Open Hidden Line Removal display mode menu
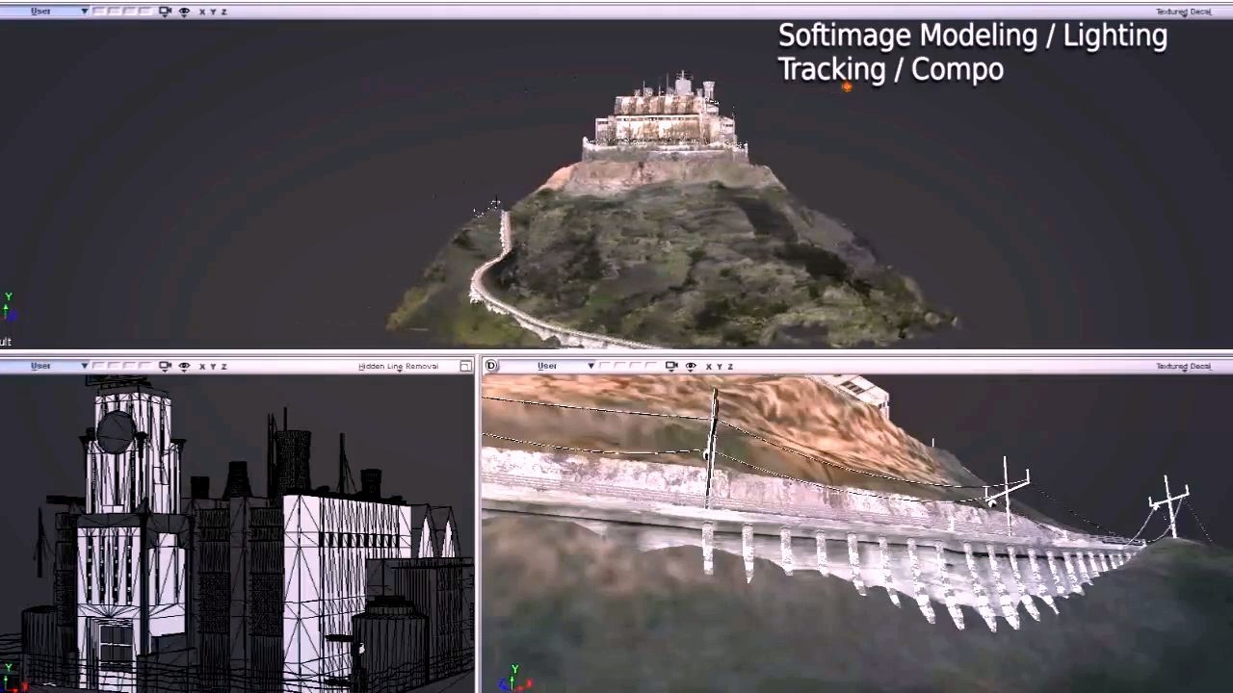 pos(398,366)
